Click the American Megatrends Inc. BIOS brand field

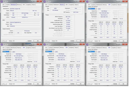(x=25, y=22)
